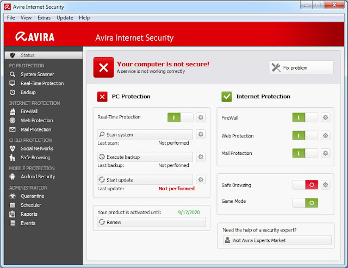Viewport: 348px width, 268px height.
Task: Click the Reports clipboard icon
Action: [x=13, y=214]
